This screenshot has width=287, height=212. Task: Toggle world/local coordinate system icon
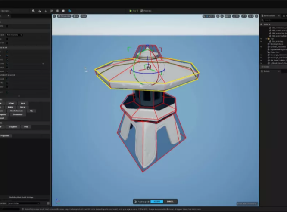click(218, 16)
